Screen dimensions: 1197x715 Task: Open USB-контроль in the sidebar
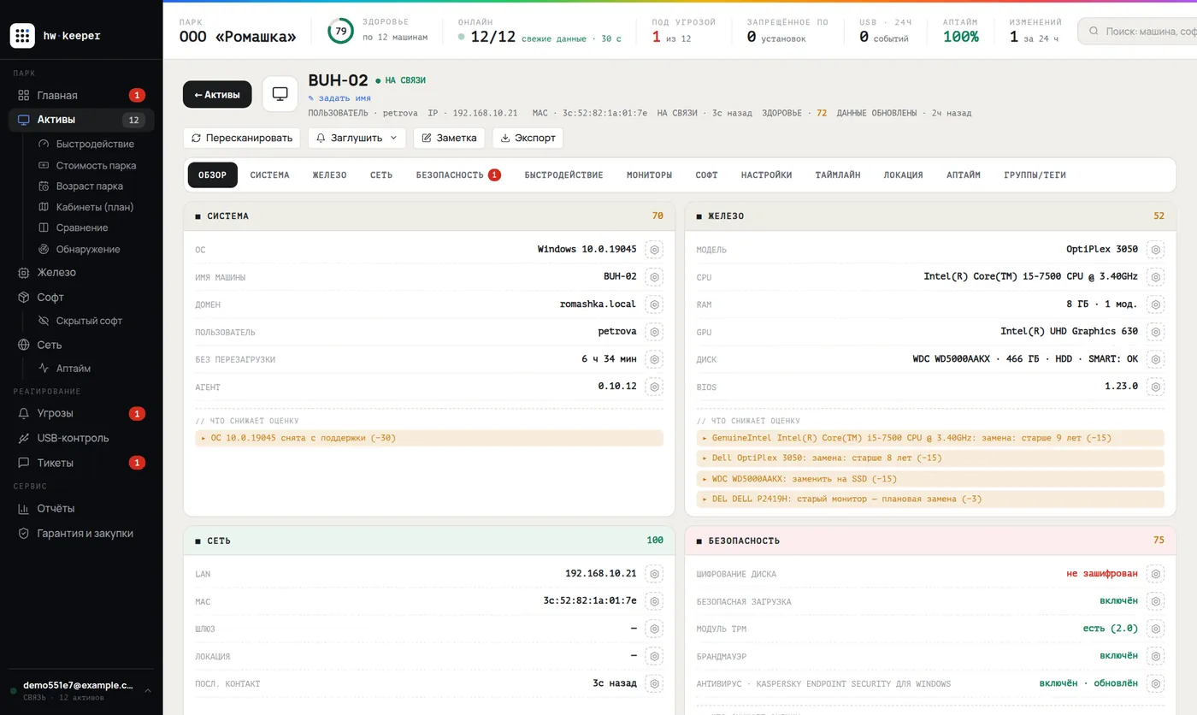pos(81,438)
